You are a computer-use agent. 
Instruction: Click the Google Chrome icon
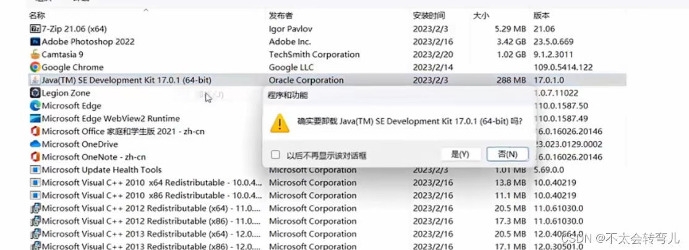(x=35, y=67)
